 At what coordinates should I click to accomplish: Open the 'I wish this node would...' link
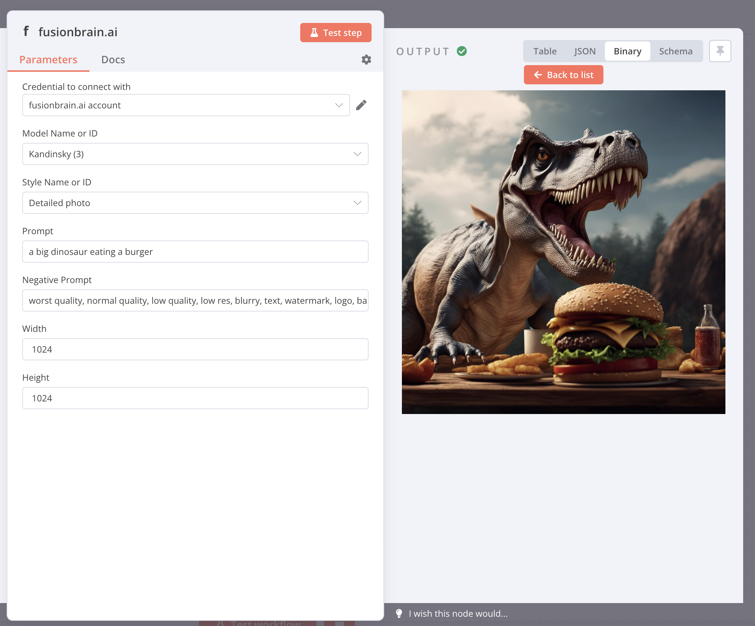tap(458, 613)
